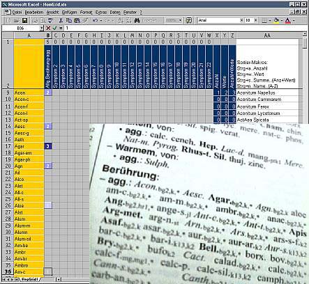The image size is (309, 284).
Task: Expand the font size 10 dropdown
Action: point(255,20)
